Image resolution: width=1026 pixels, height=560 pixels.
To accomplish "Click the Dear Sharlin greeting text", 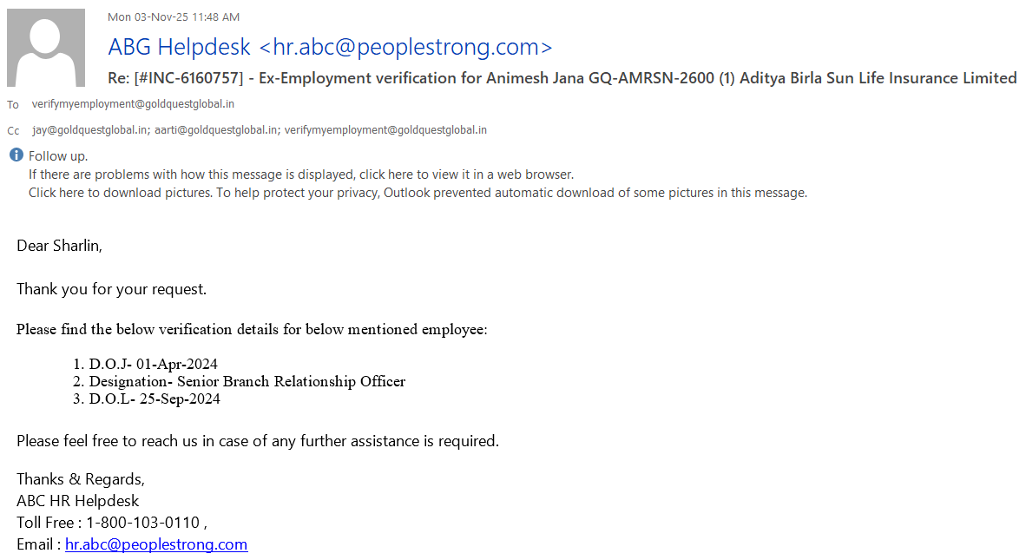I will pos(59,246).
